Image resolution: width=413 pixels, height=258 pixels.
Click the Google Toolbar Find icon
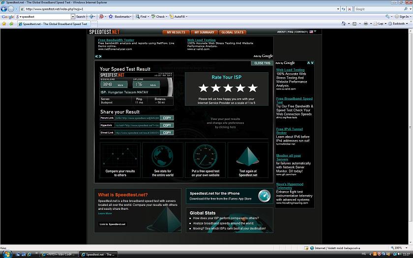(x=138, y=16)
